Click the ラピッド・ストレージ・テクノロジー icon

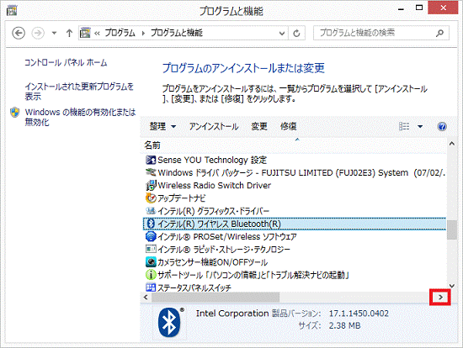[x=151, y=249]
